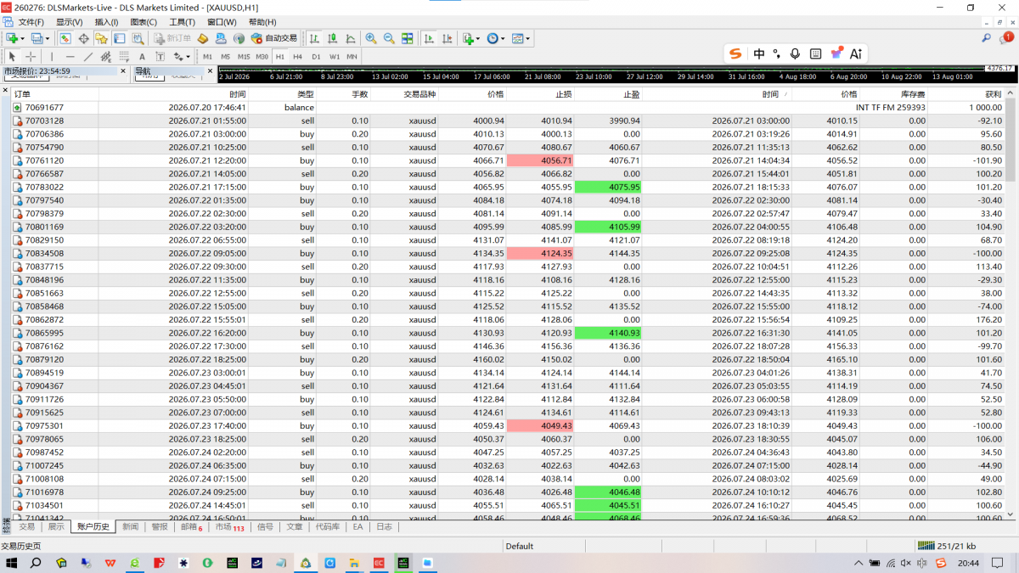Image resolution: width=1019 pixels, height=573 pixels.
Task: Close the 市场报价 panel
Action: tap(123, 71)
